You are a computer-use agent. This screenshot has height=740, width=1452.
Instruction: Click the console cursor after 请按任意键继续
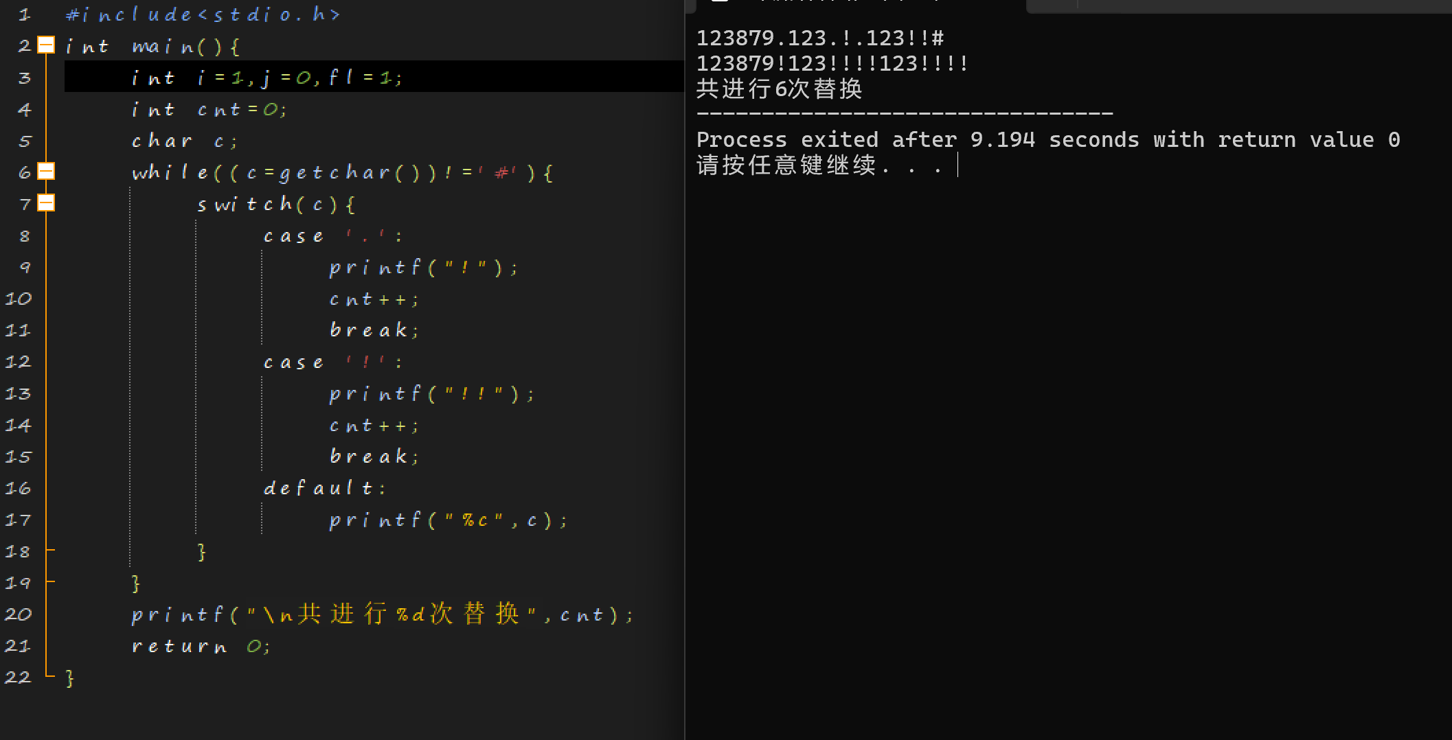click(957, 165)
